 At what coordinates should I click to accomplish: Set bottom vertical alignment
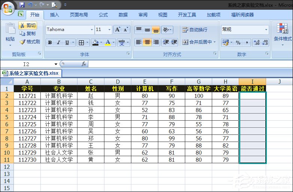(x=156, y=30)
